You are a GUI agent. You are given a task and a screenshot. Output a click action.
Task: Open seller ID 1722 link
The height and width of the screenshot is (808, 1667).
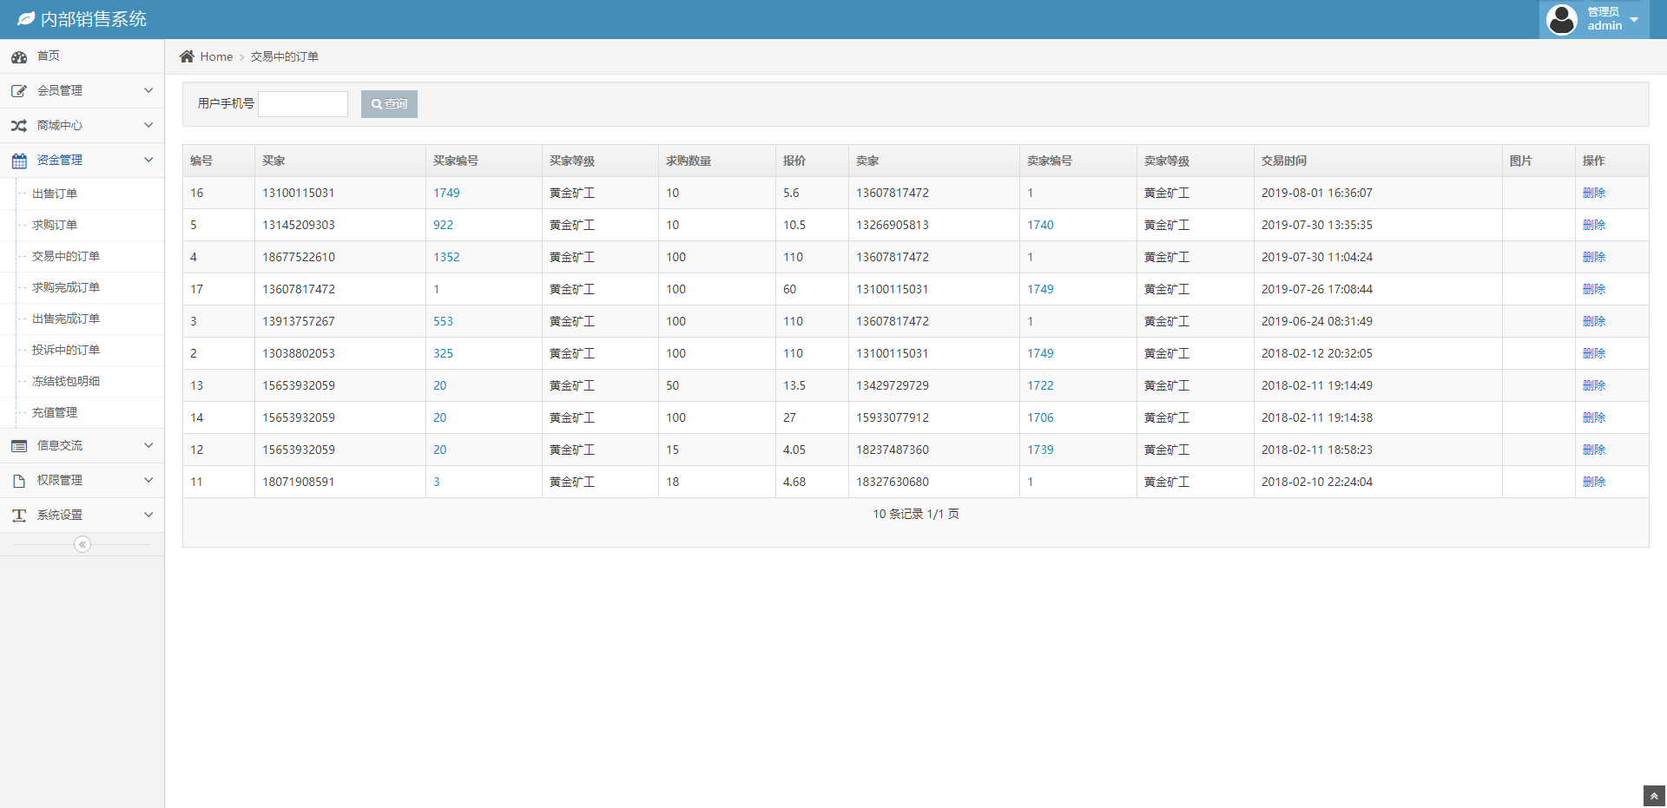click(x=1040, y=385)
